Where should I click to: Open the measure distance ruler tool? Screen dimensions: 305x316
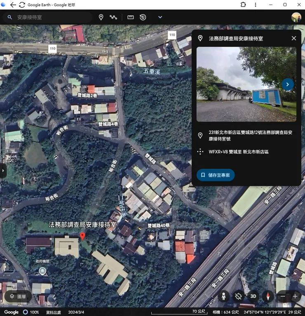click(130, 17)
